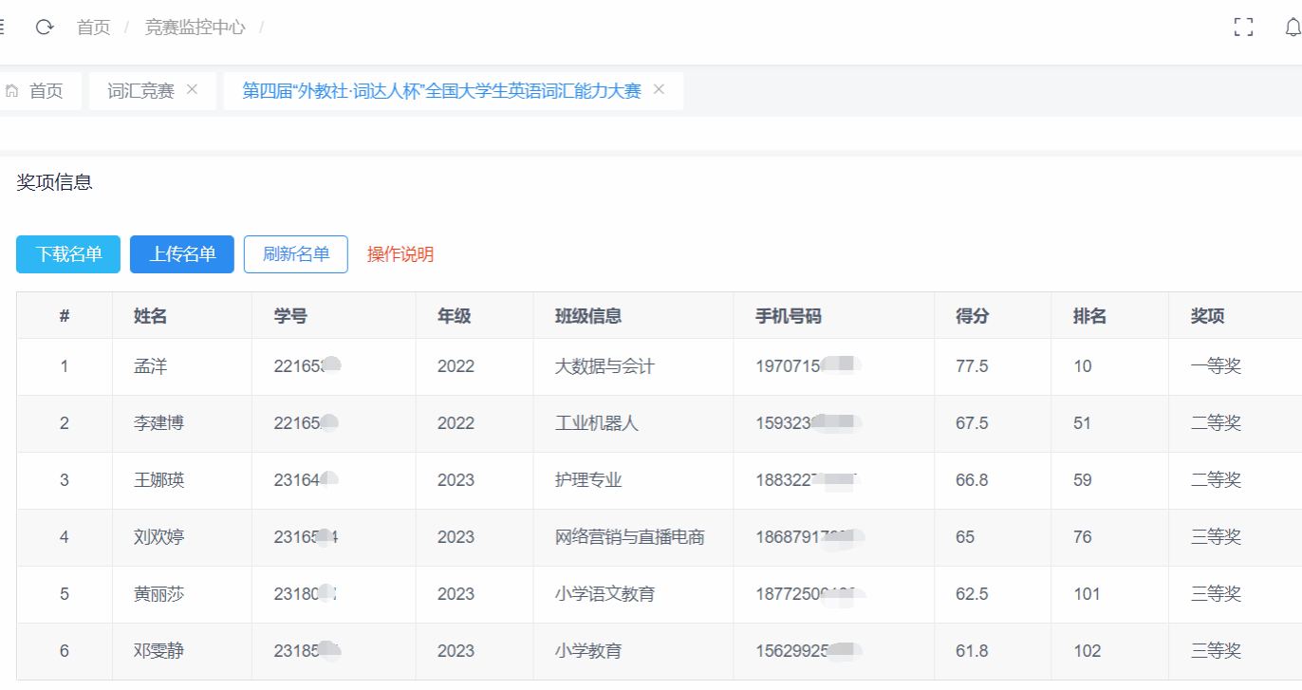
Task: Close the 第四届外教社·词达人杯 competition tab
Action: click(x=659, y=89)
